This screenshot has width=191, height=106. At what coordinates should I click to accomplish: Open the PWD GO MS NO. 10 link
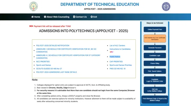[118, 69]
